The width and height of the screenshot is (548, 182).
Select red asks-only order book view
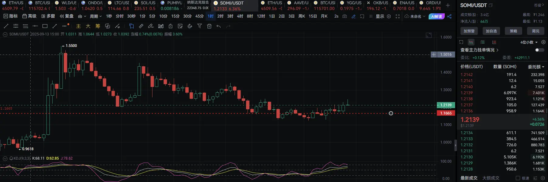pos(494,42)
